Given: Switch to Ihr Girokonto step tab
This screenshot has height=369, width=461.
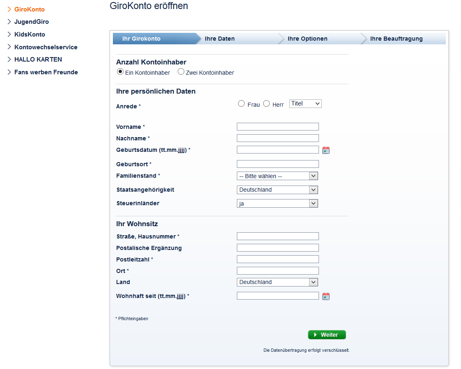Looking at the screenshot, I should pos(155,39).
